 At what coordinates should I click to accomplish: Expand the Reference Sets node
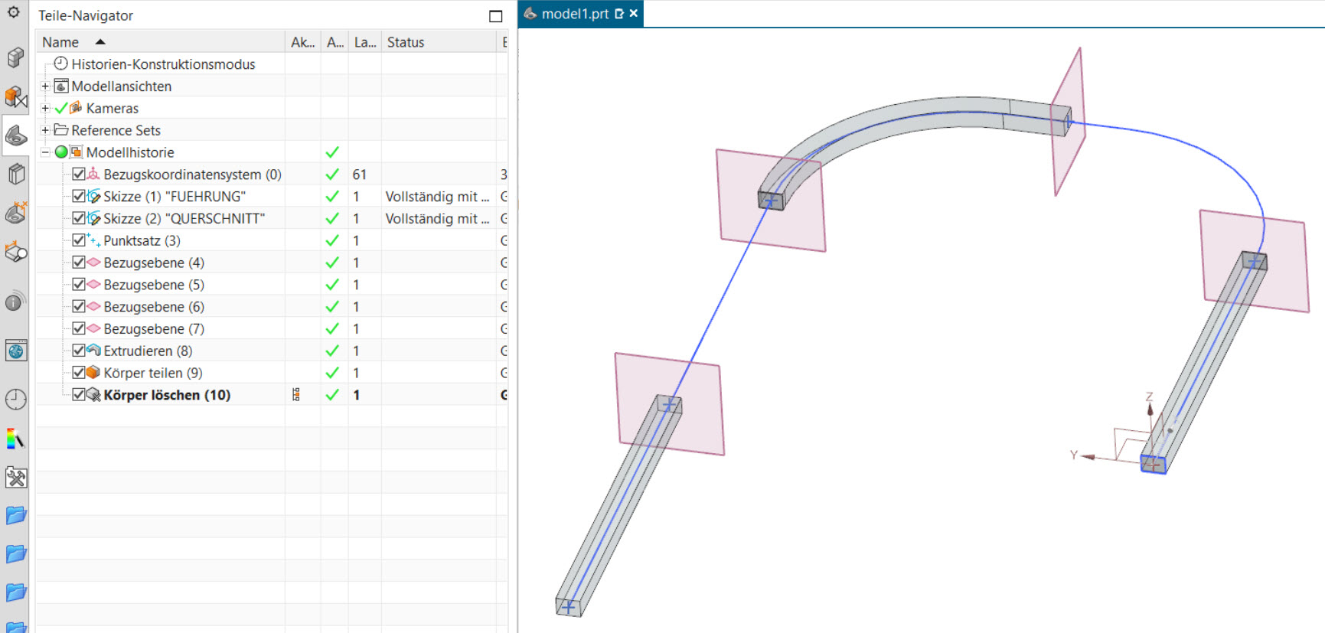[45, 130]
